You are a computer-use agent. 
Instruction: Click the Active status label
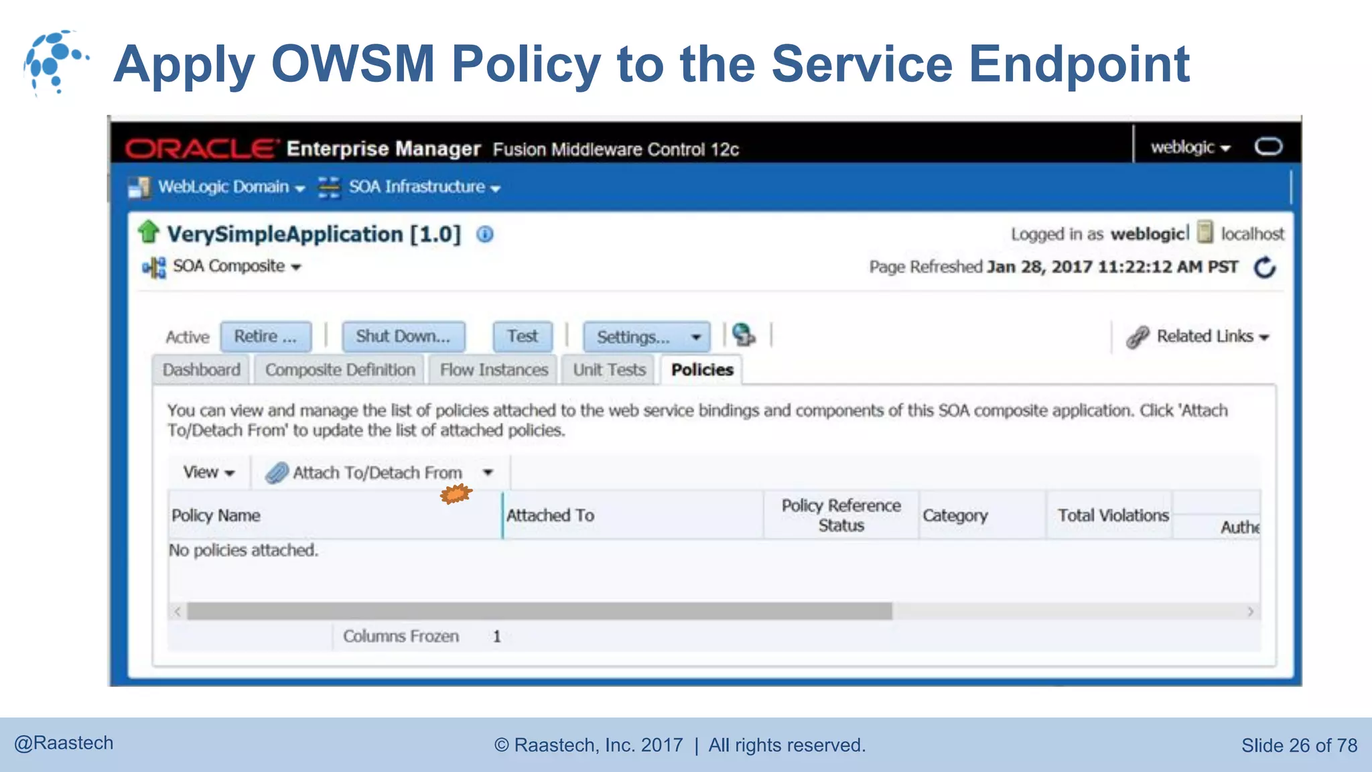188,337
